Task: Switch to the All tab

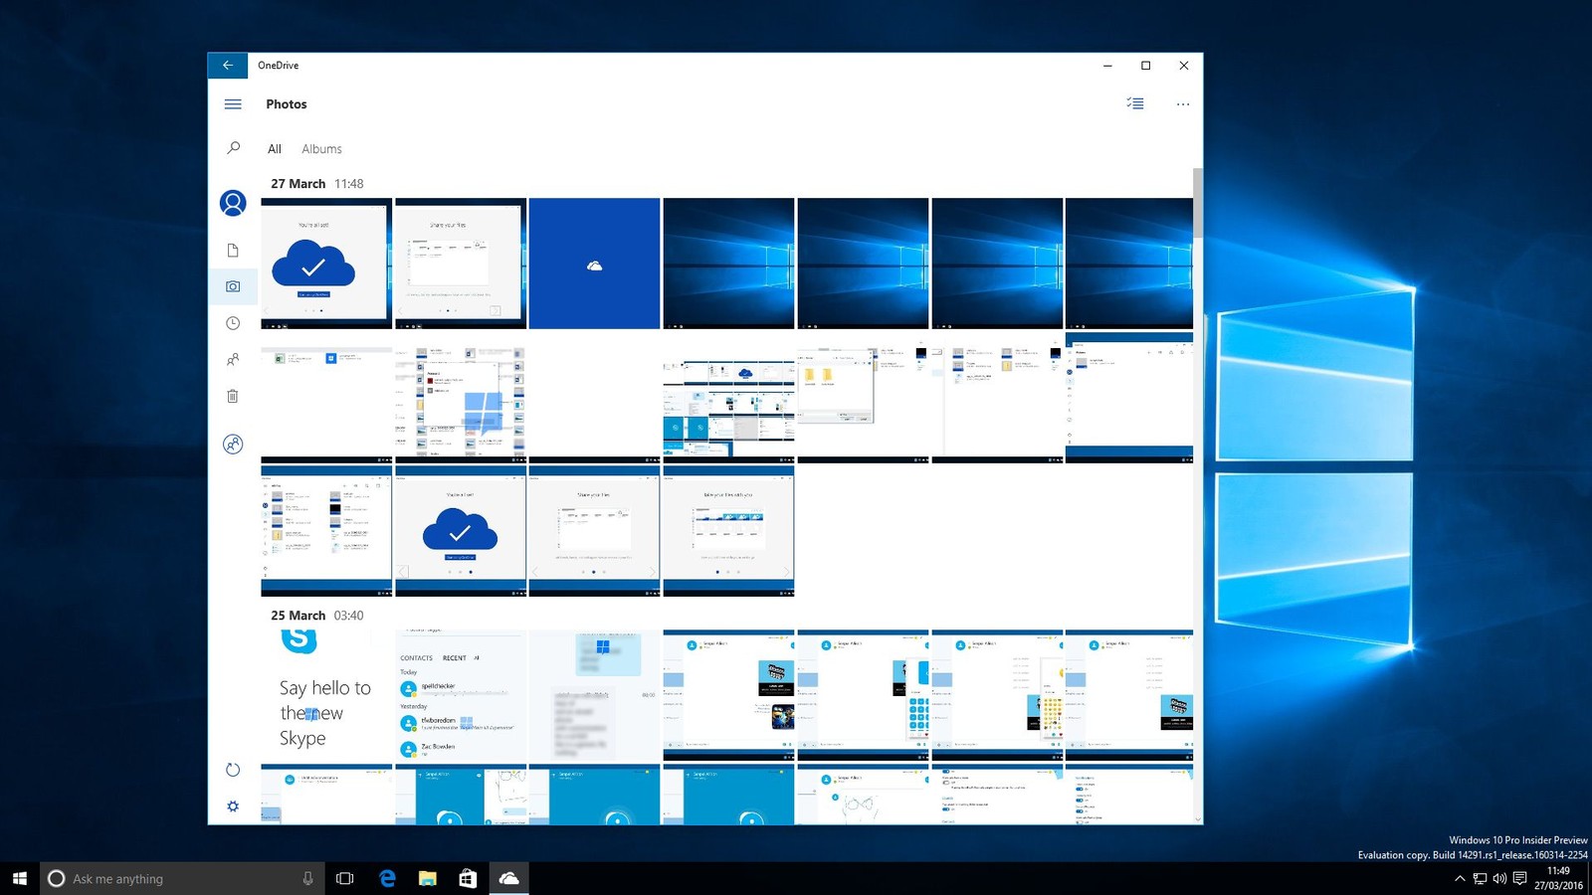Action: pyautogui.click(x=275, y=149)
